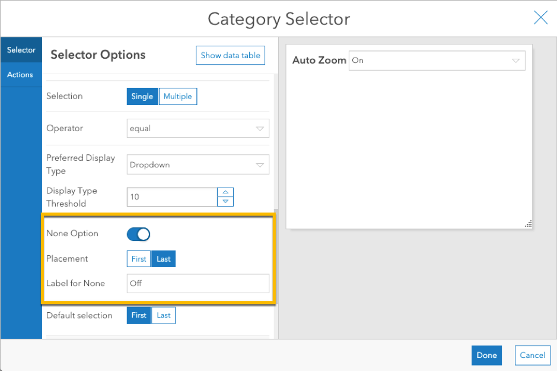Viewport: 557px width, 371px height.
Task: Choose Last for Default selection
Action: pyautogui.click(x=164, y=315)
